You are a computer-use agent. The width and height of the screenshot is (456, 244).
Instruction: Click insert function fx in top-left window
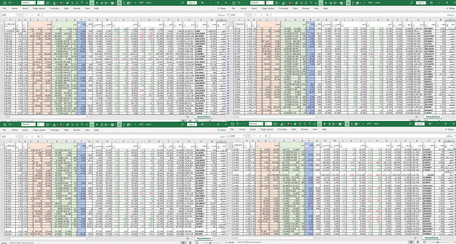pos(38,15)
